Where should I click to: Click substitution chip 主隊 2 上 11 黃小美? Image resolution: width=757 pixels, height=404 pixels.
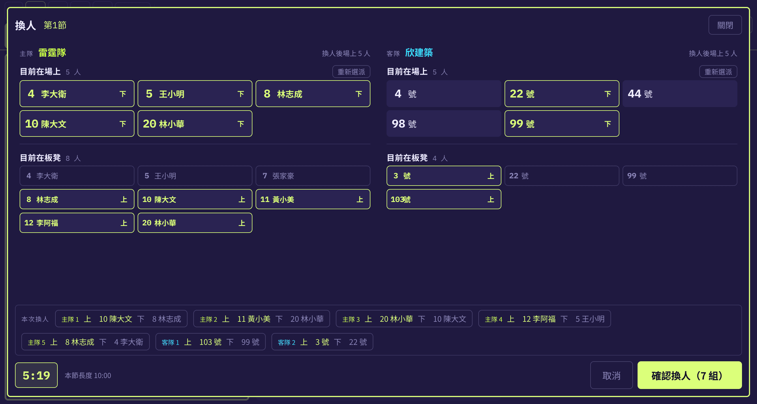tap(262, 319)
